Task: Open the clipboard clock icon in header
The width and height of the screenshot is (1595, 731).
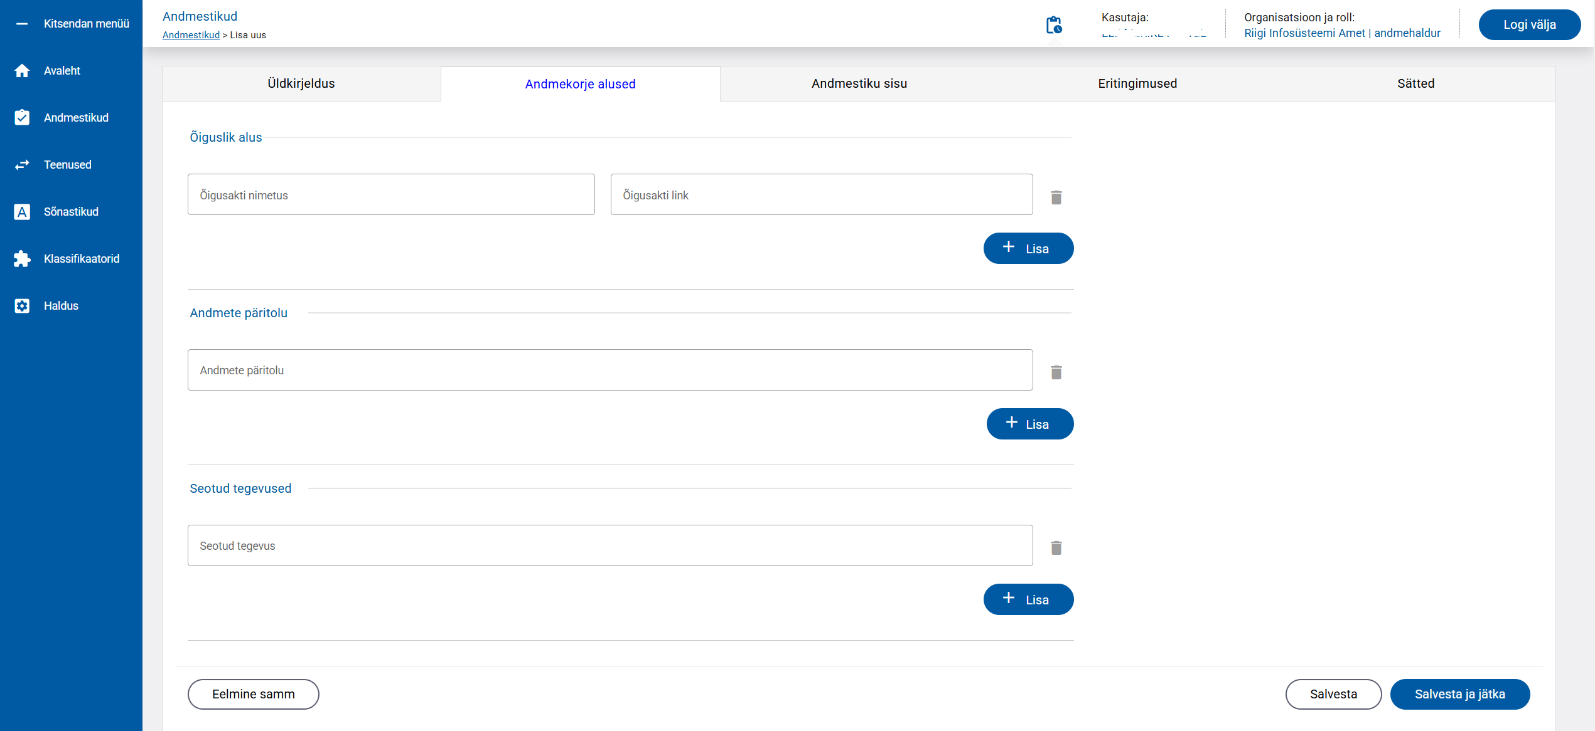Action: 1053,25
